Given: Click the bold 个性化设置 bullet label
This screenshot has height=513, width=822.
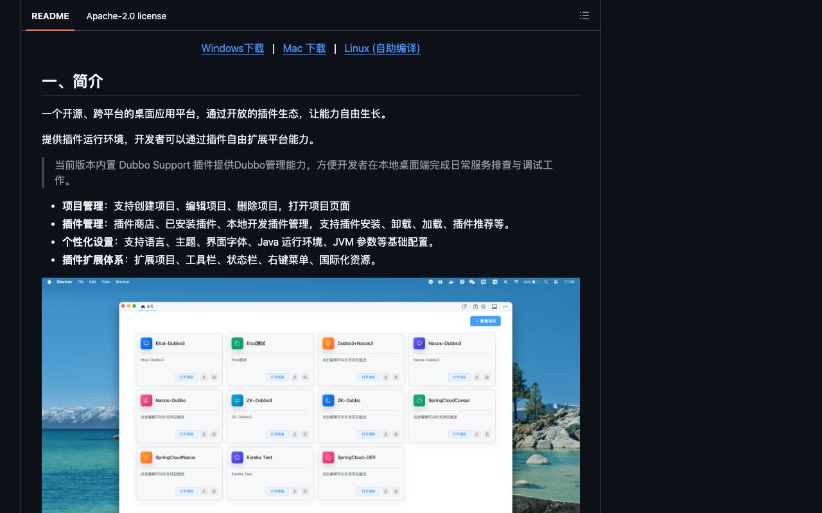Looking at the screenshot, I should tap(88, 242).
